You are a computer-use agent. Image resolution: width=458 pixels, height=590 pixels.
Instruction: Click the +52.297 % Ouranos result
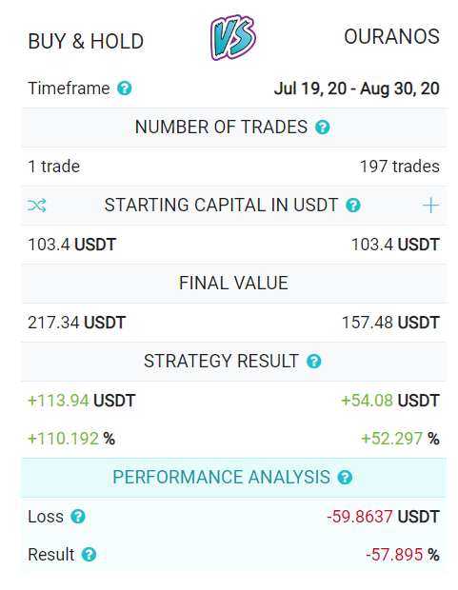point(400,439)
